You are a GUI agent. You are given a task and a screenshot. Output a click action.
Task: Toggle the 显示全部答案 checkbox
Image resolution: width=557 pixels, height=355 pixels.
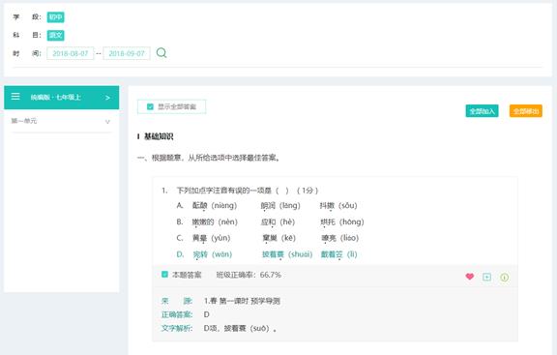click(x=150, y=106)
